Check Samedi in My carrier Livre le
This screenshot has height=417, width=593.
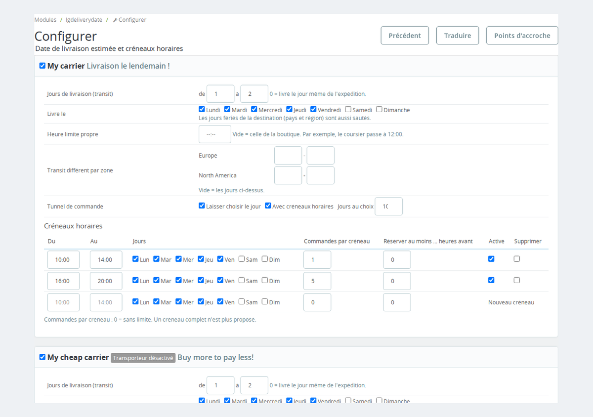[x=348, y=109]
